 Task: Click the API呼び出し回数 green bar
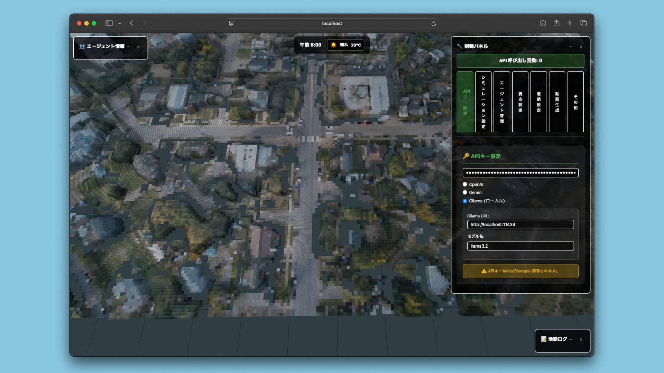coord(520,60)
